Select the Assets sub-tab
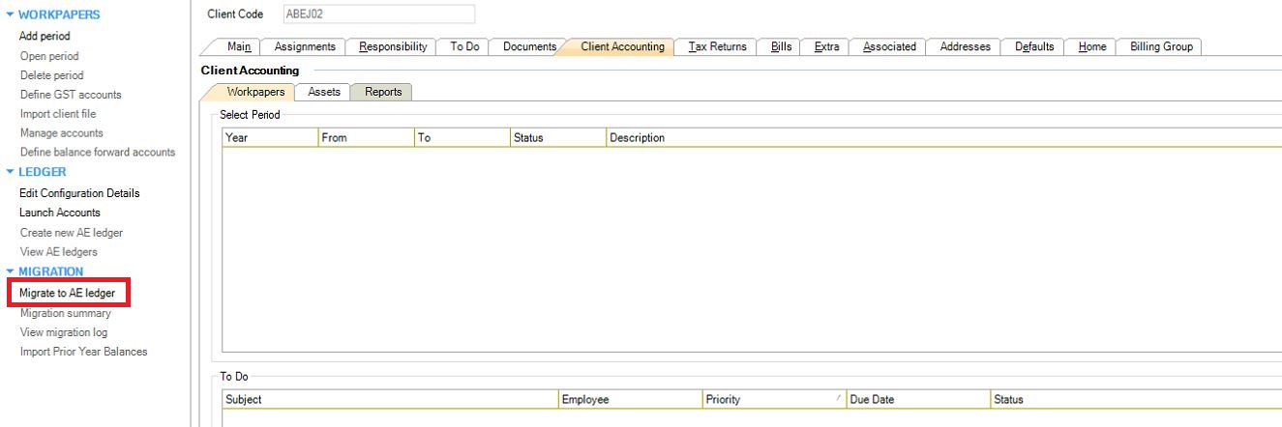This screenshot has width=1282, height=427. point(323,92)
